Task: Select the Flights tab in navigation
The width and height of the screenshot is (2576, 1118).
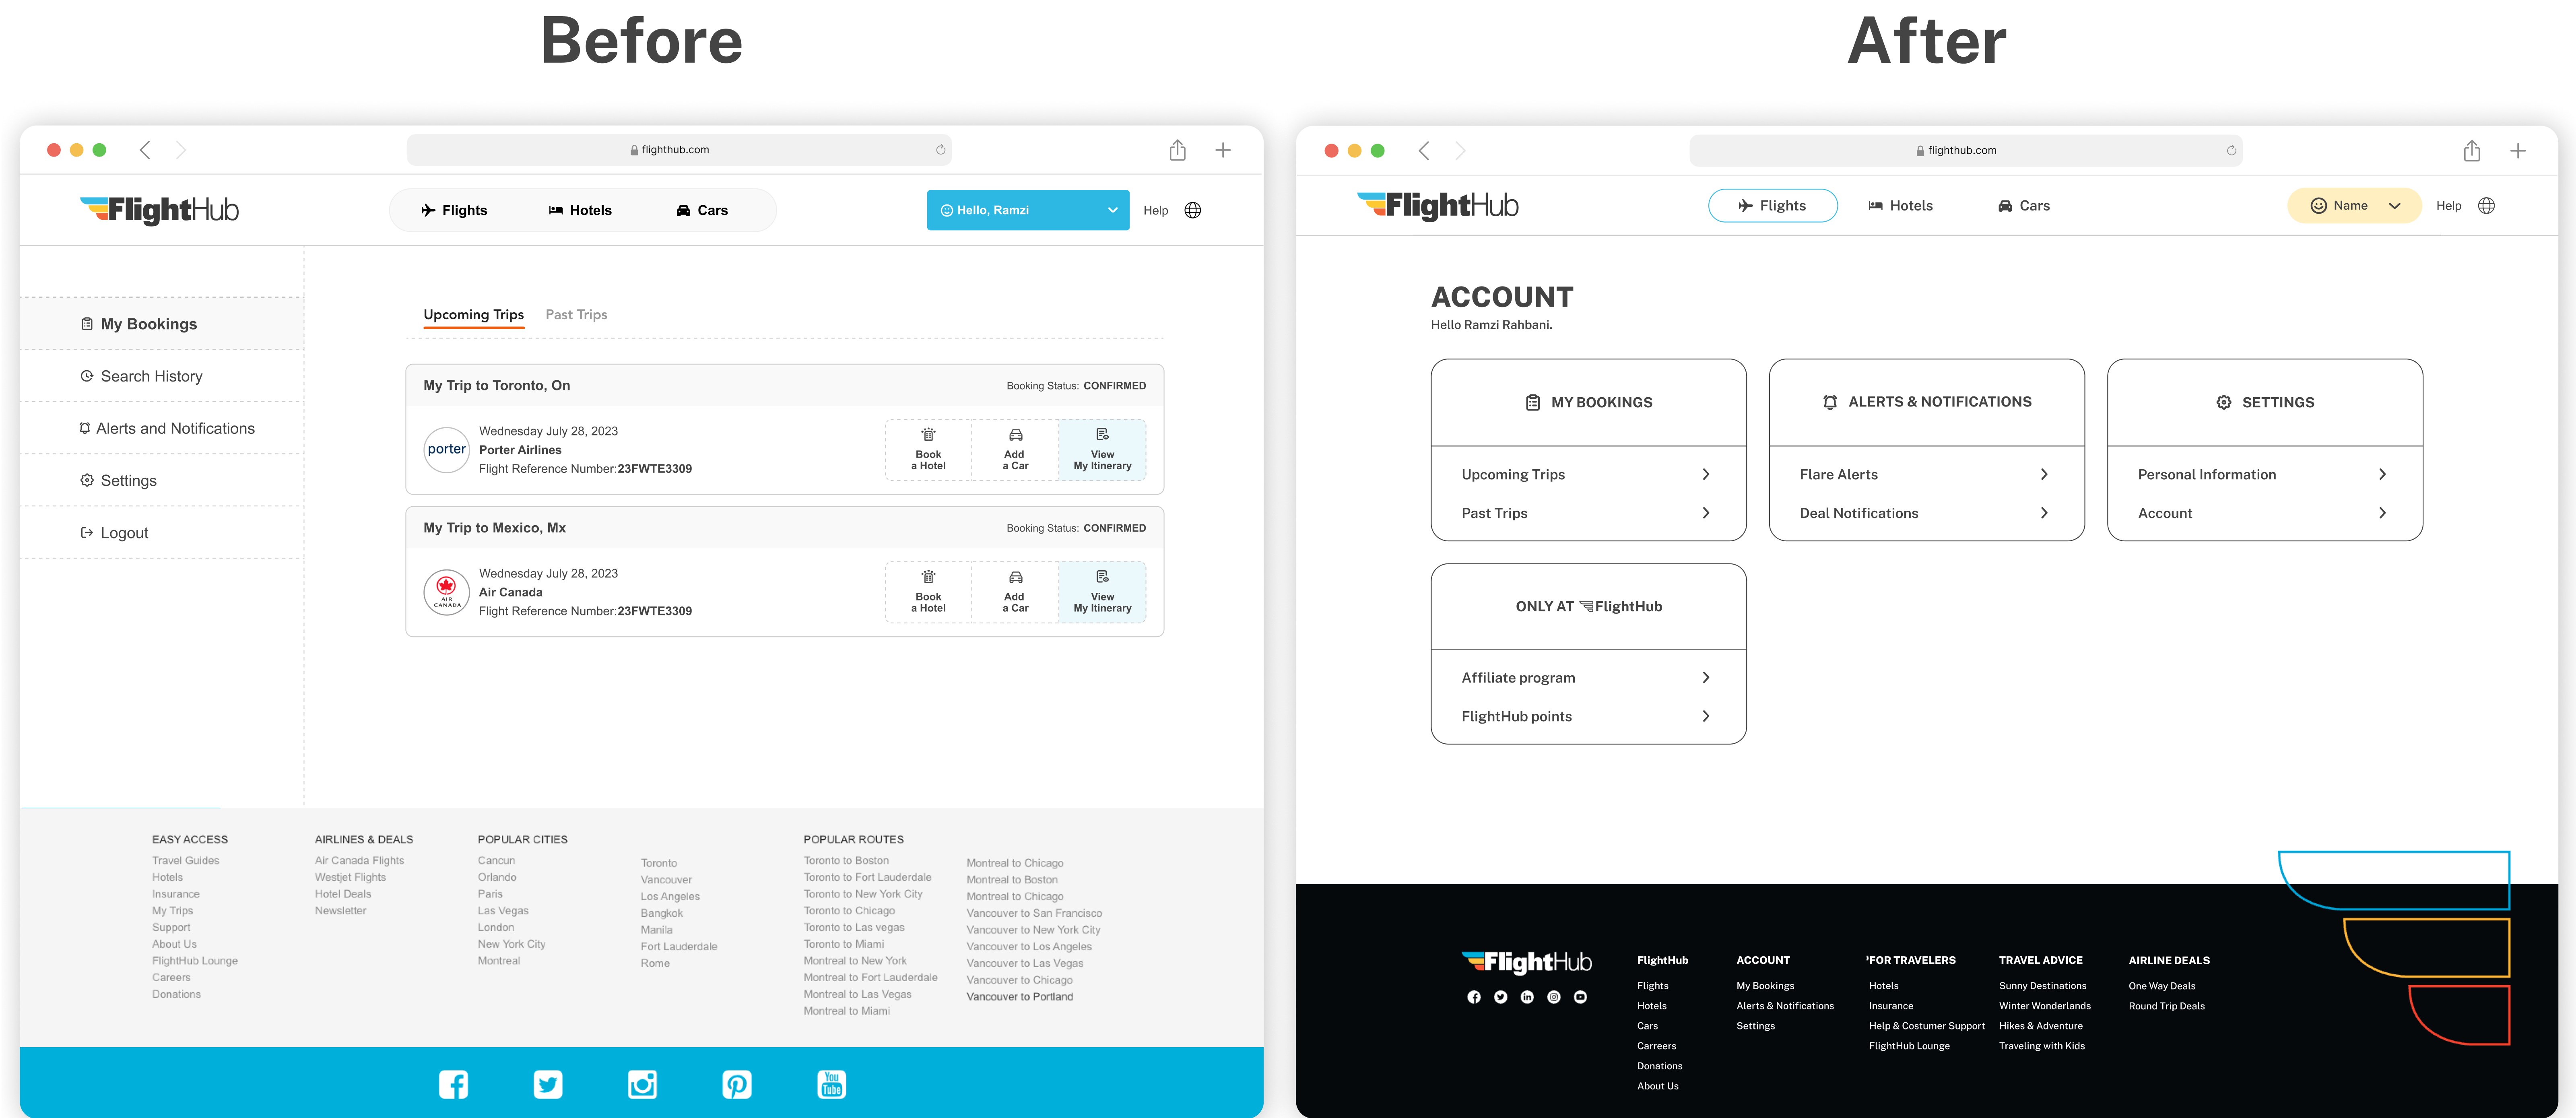Action: 1773,205
